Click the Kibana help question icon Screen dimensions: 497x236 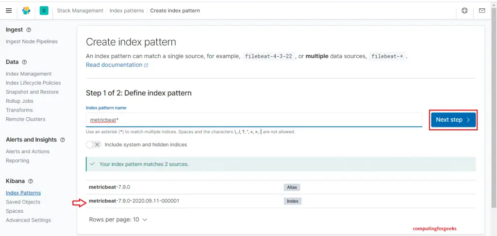coord(31,181)
